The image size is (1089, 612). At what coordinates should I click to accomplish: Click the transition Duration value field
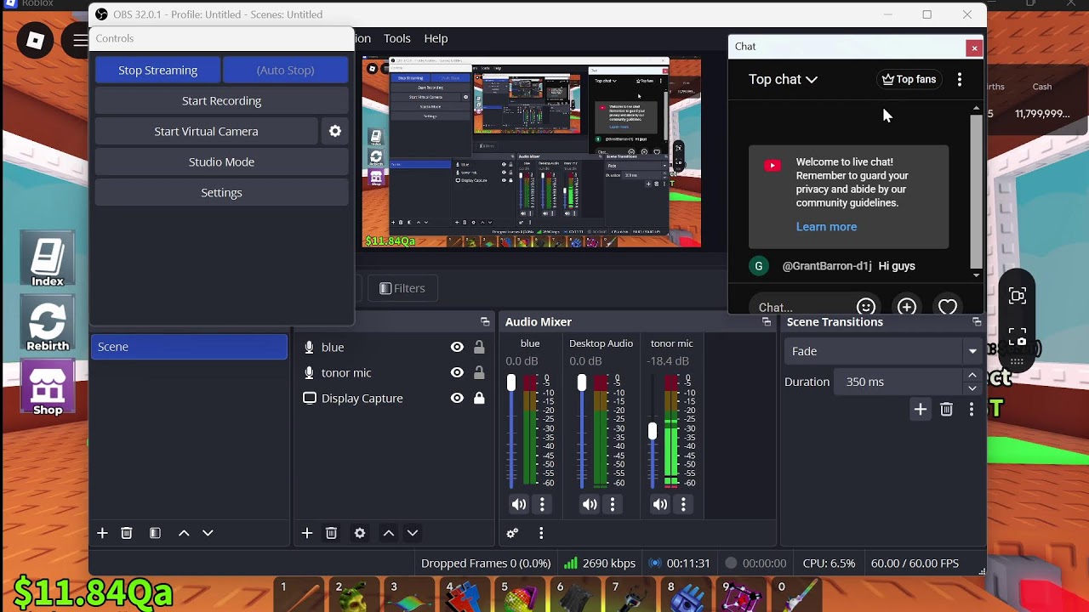[900, 382]
